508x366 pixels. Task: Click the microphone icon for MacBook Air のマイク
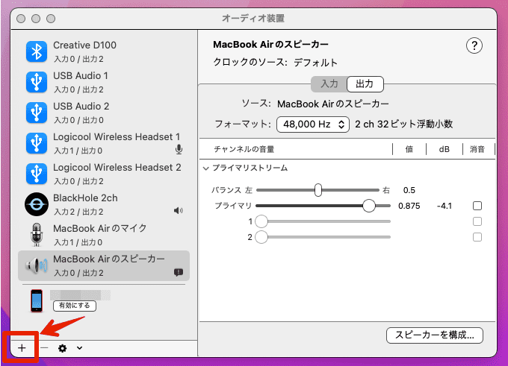[x=37, y=235]
